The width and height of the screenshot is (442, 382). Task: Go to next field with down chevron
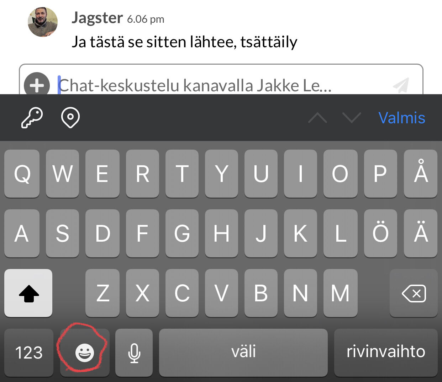352,118
